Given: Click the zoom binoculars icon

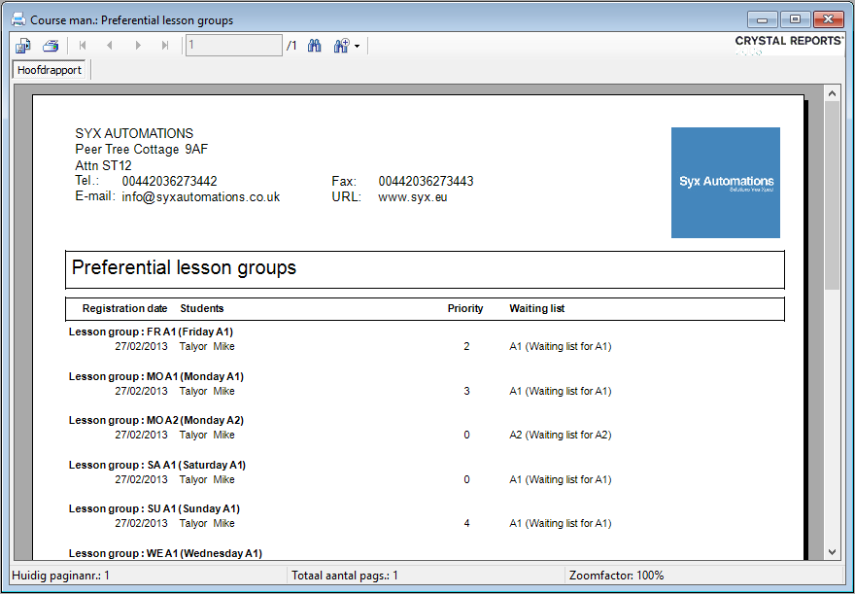Looking at the screenshot, I should click(341, 46).
